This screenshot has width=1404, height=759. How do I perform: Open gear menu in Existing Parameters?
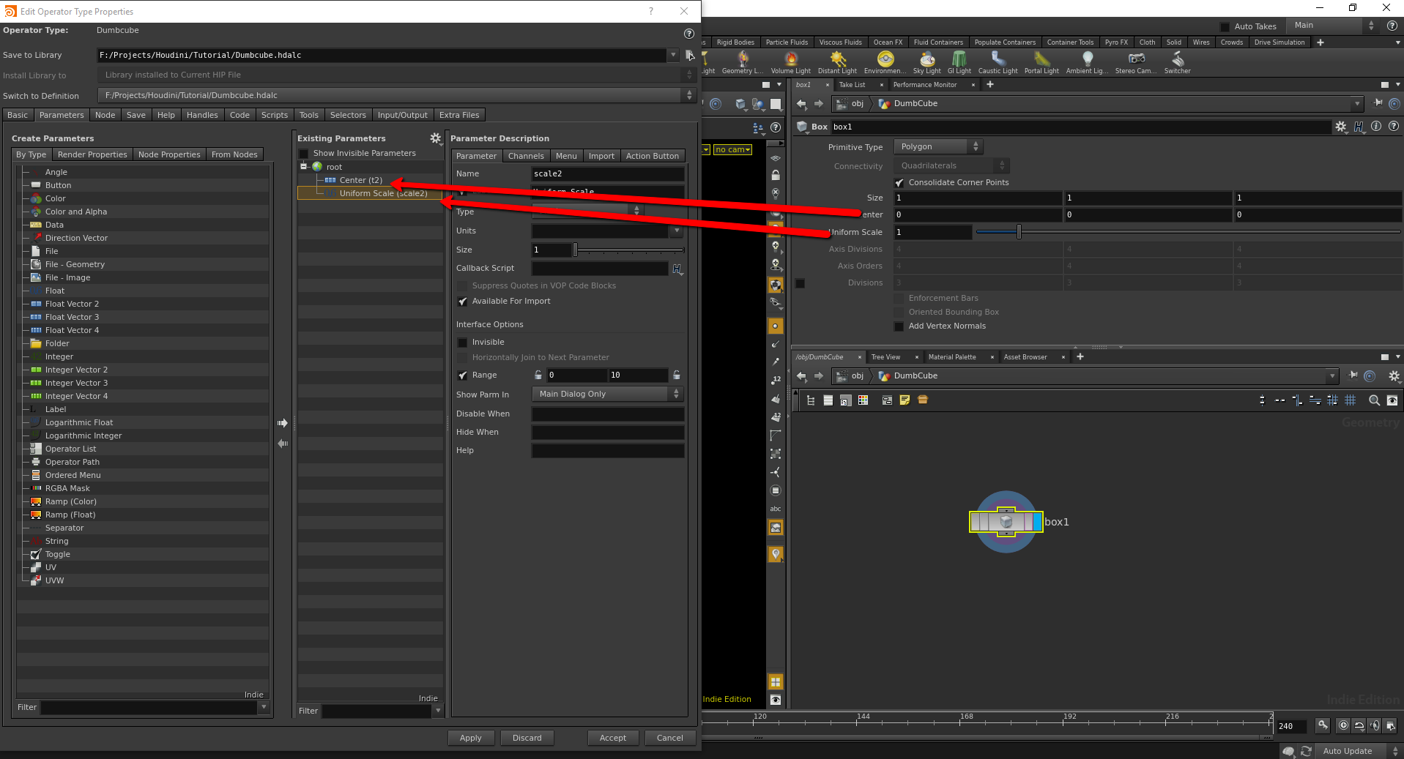[x=436, y=138]
